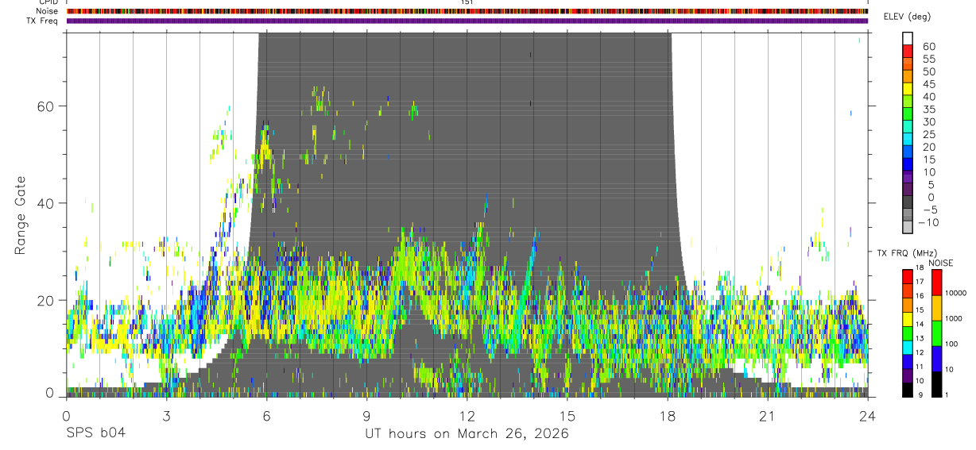Viewport: 976px width, 450px height.
Task: Click the blue 10 segment of the NOISE colorbar
Action: [936, 359]
